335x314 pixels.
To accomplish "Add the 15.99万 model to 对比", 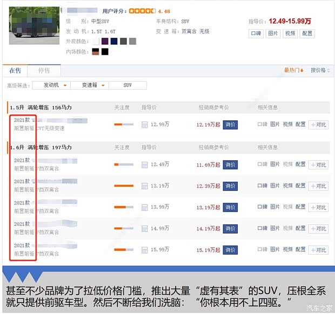I will tap(318, 250).
